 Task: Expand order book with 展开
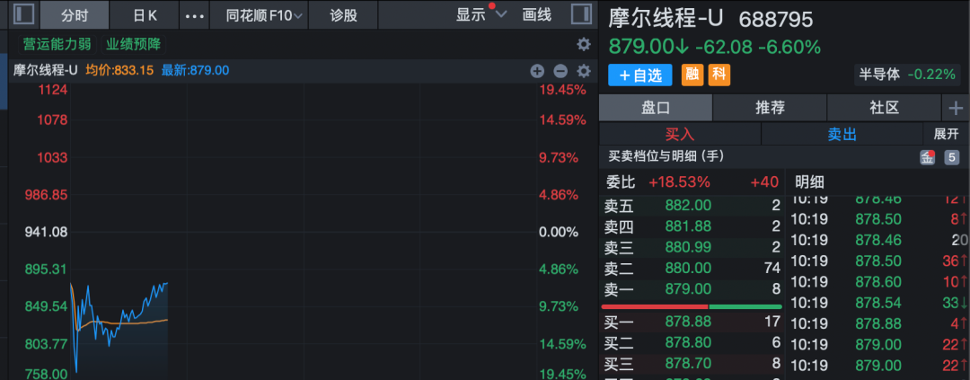[x=946, y=134]
